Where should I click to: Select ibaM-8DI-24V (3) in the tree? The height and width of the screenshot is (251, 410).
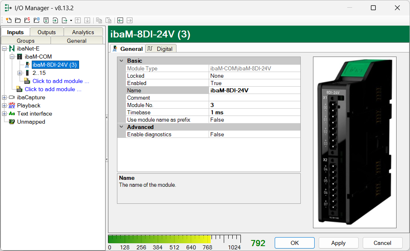click(55, 65)
